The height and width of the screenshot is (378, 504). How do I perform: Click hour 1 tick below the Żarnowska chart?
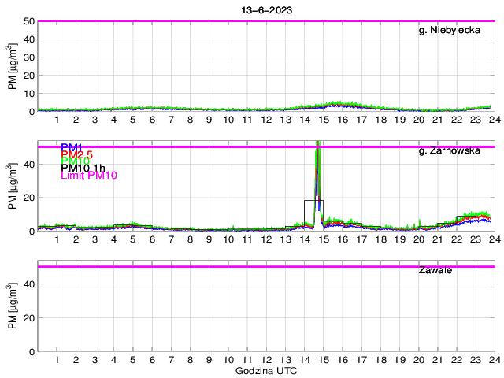(x=57, y=239)
